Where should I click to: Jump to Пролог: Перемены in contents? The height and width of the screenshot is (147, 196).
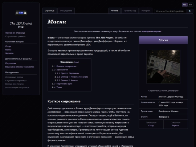pyautogui.click(x=70, y=73)
